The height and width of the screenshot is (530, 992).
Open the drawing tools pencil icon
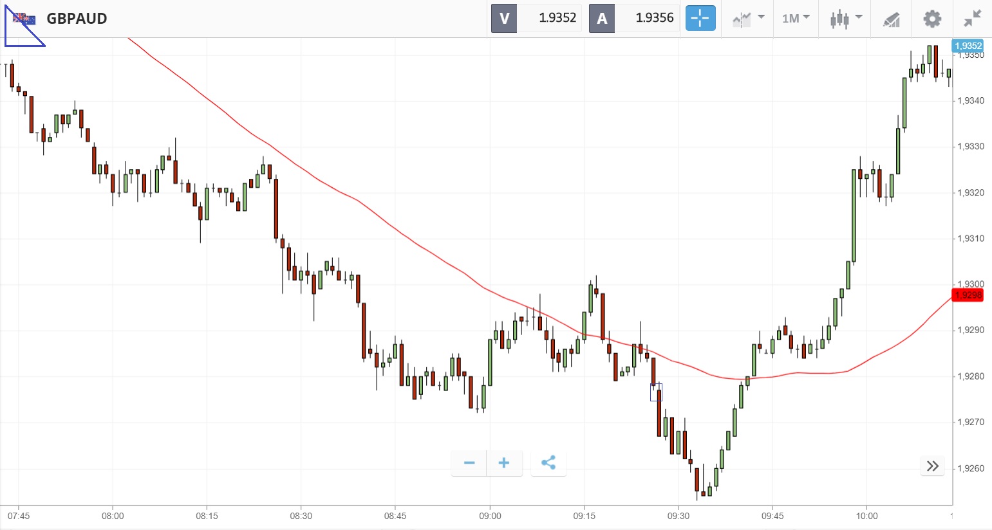tap(891, 19)
